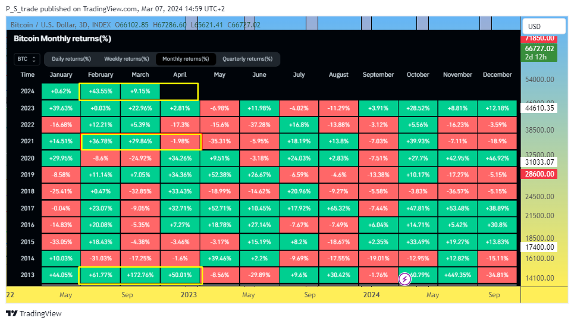Click the +39.46% May 2014 cell
The image size is (574, 324).
[x=219, y=259]
